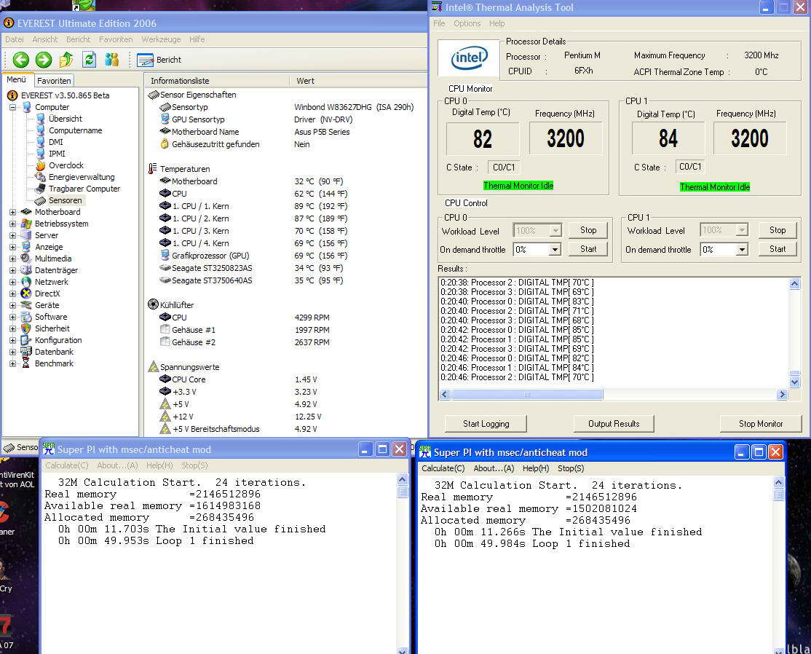Click the Grafikprozessor (GPU) icon
The width and height of the screenshot is (811, 654).
(165, 255)
